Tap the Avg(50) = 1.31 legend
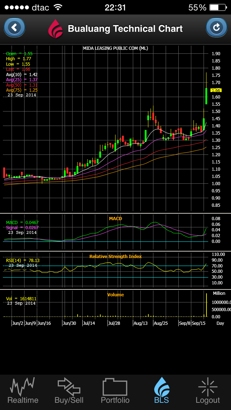 pos(22,85)
